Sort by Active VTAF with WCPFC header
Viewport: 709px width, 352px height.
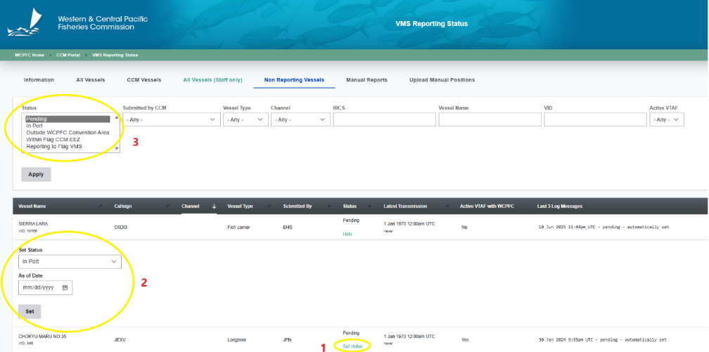(x=487, y=207)
